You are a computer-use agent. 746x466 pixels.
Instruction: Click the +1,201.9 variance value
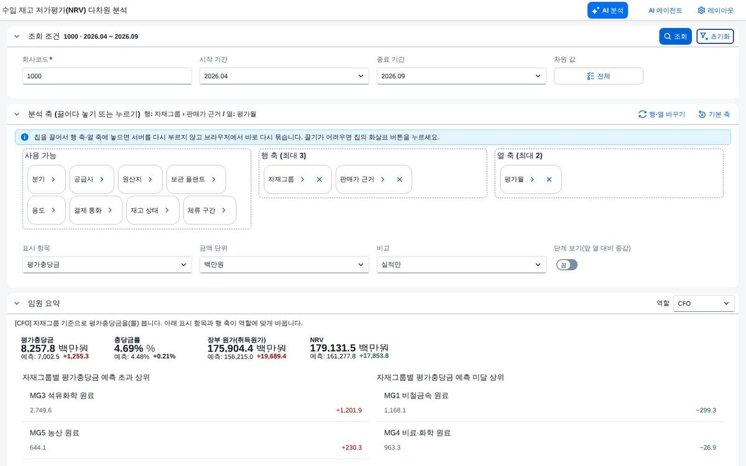(x=349, y=410)
